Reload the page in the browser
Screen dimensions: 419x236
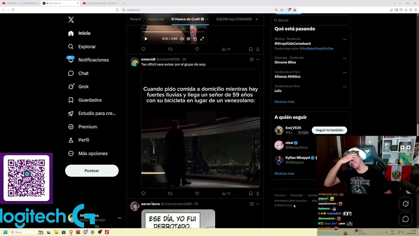pyautogui.click(x=13, y=10)
